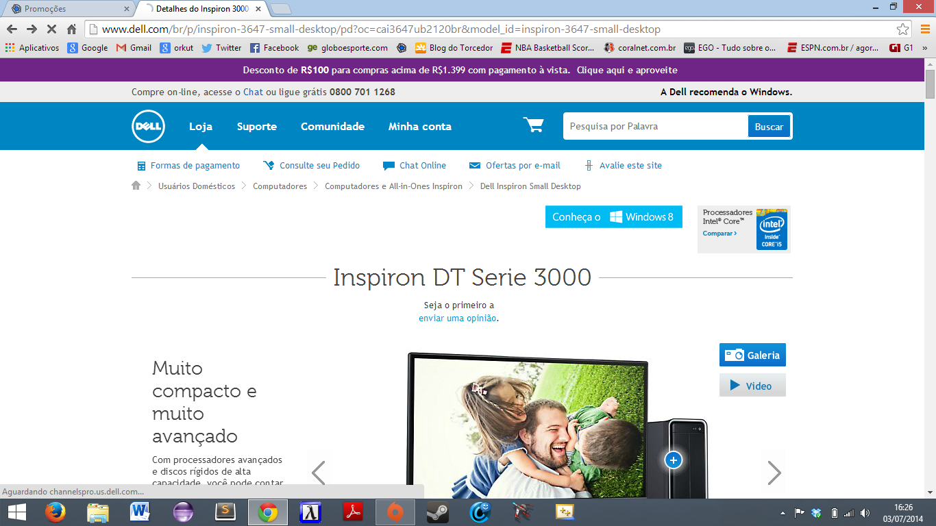Open a new browser tab
This screenshot has height=526, width=936.
tap(281, 9)
